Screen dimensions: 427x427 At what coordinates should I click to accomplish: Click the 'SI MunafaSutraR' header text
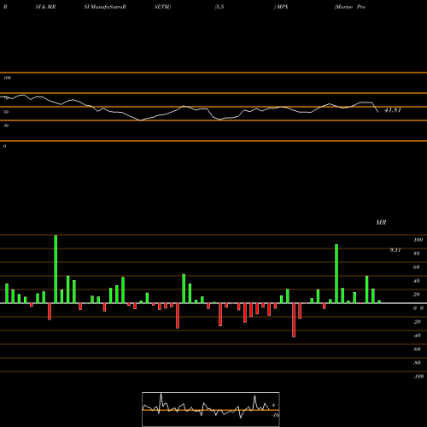coord(105,7)
